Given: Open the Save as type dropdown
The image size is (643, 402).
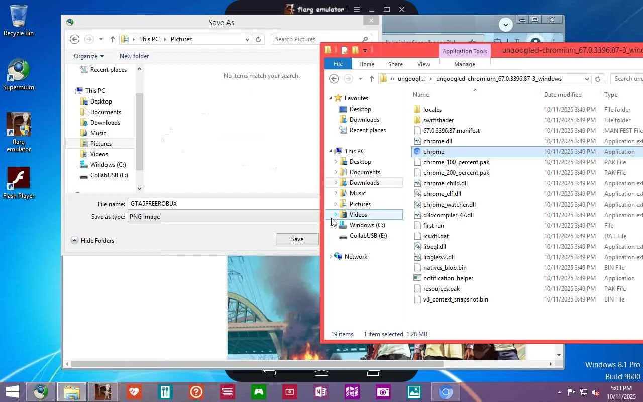Looking at the screenshot, I should pyautogui.click(x=224, y=217).
